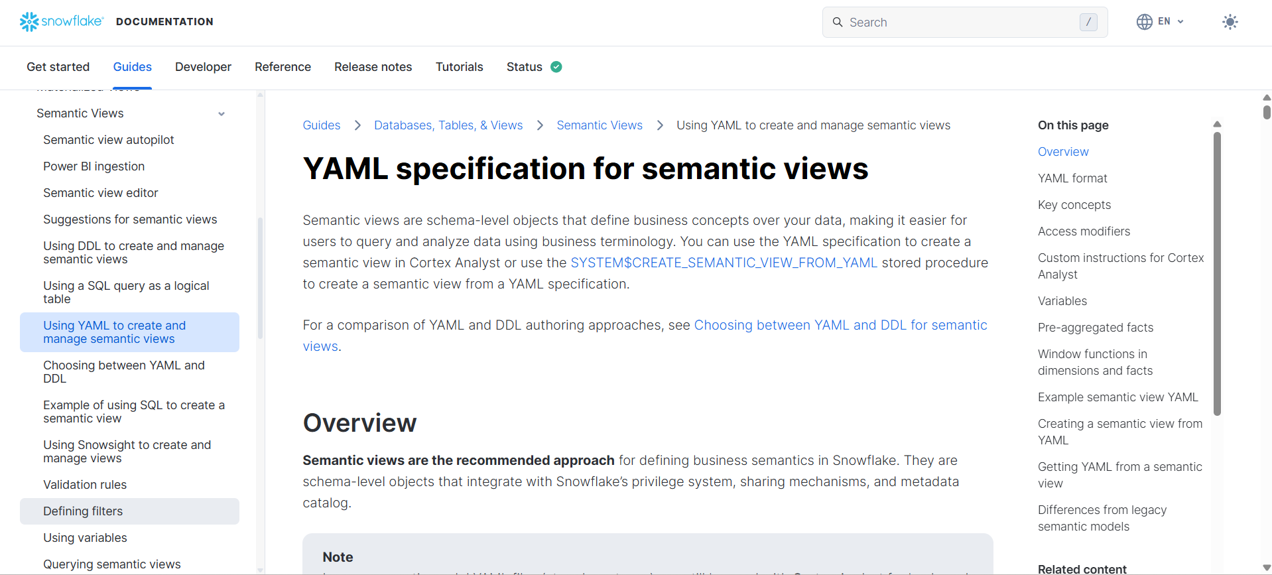1272x575 pixels.
Task: Open the Reference tab
Action: [x=283, y=67]
